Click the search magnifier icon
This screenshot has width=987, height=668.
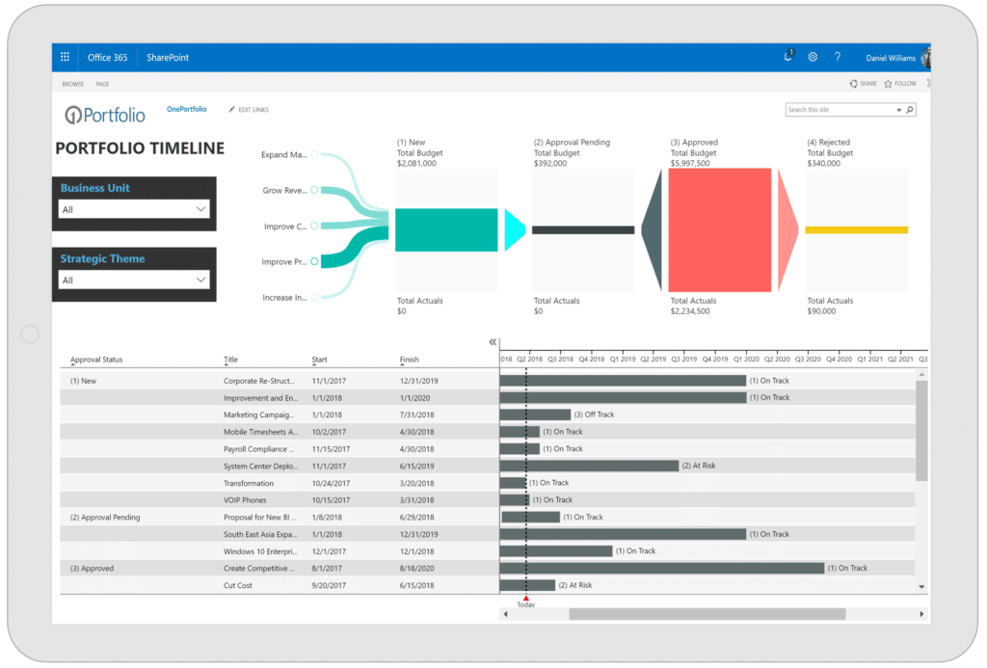910,110
